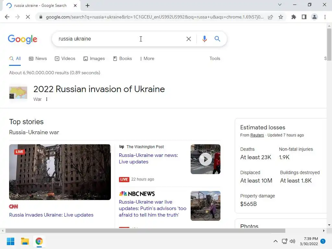Screen dimensions: 332x249
Task: Open File Explorer from taskbar
Action: [x=25, y=241]
